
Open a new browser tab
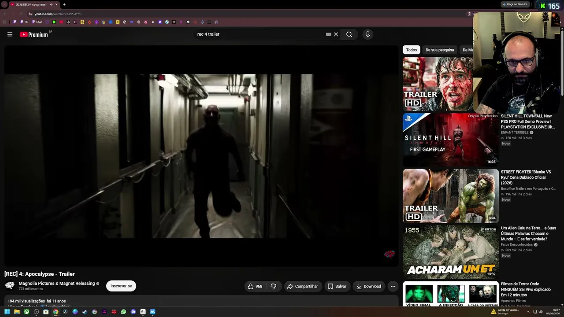(64, 4)
